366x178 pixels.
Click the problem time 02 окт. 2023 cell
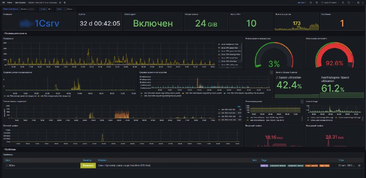pyautogui.click(x=347, y=166)
